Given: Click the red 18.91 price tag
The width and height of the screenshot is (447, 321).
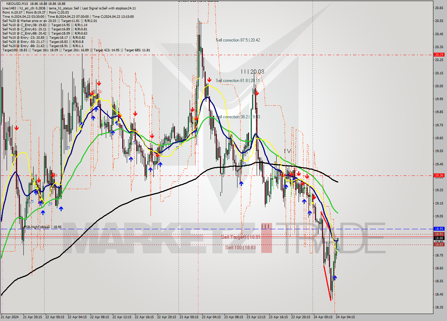Looking at the screenshot, I should pos(439,234).
